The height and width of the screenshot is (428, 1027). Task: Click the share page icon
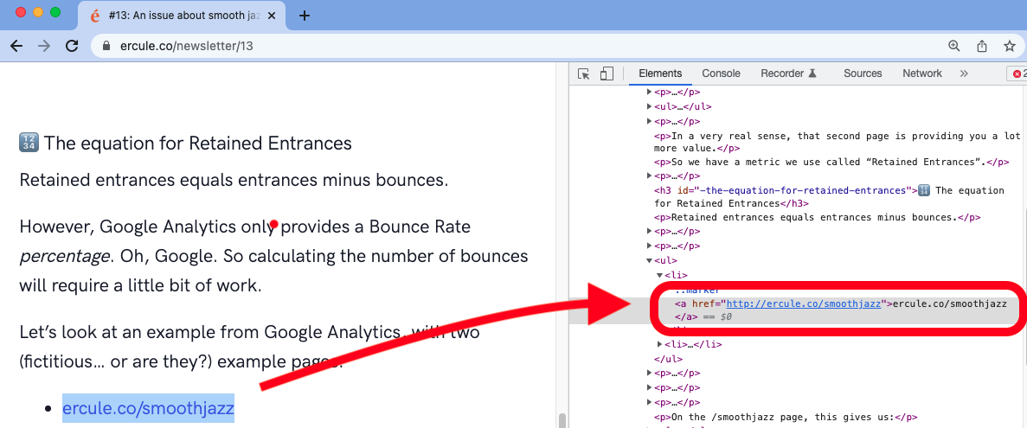pyautogui.click(x=982, y=46)
